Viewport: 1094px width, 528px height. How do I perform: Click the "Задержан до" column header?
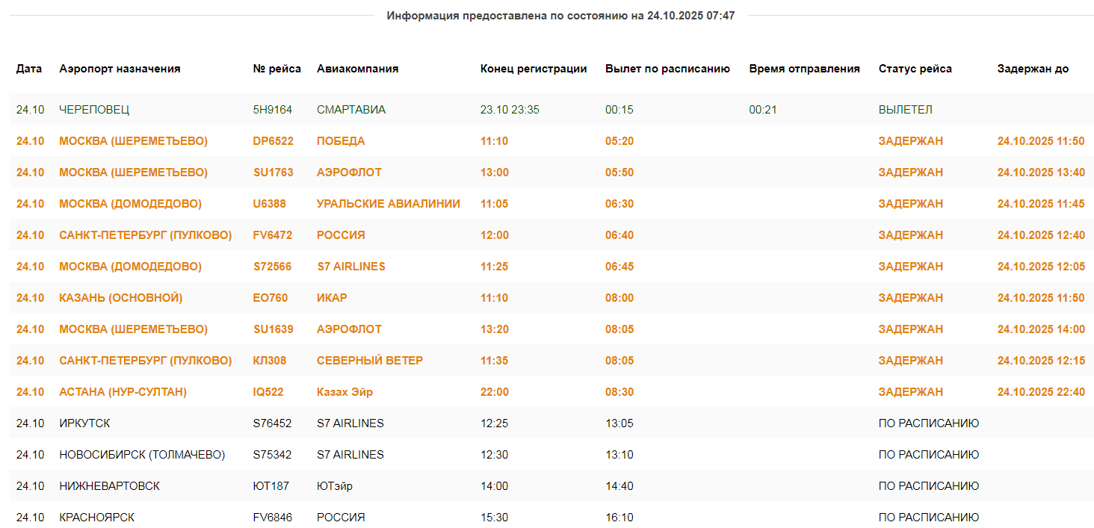(x=1033, y=69)
